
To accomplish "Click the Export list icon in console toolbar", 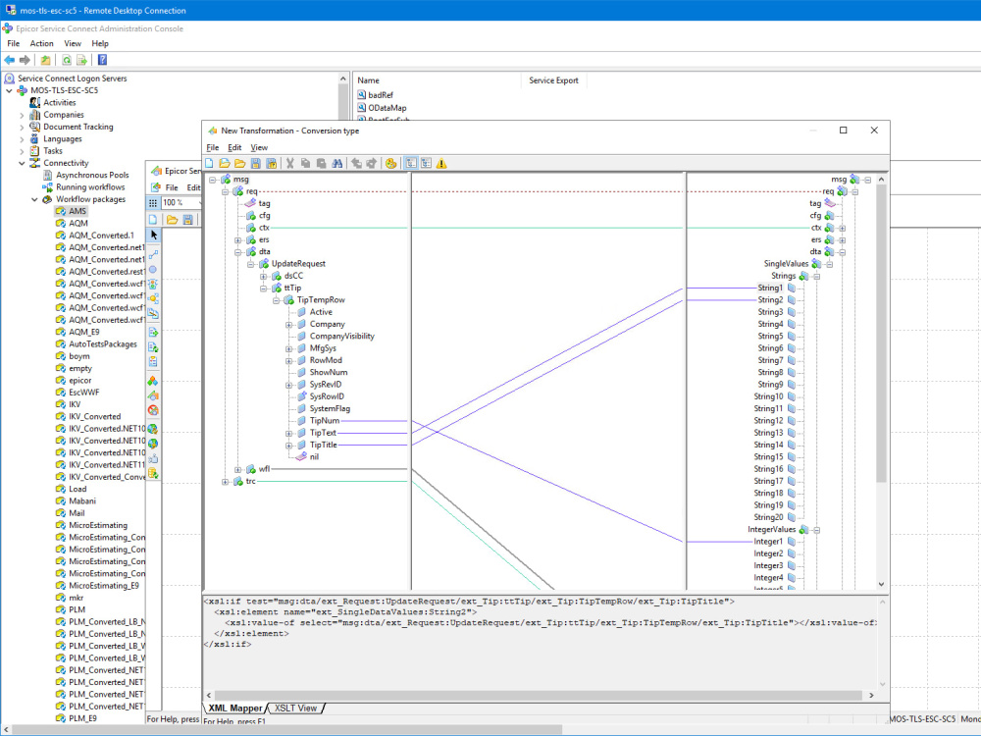I will tap(82, 60).
